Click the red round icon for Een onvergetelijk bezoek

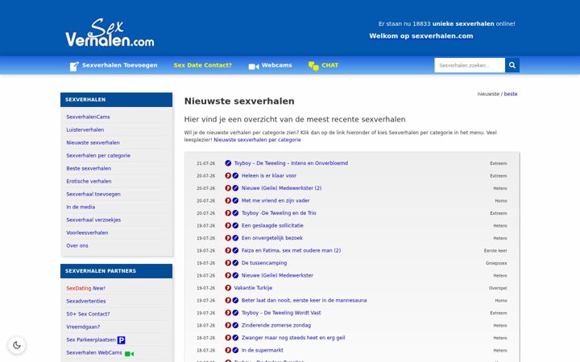(x=228, y=238)
